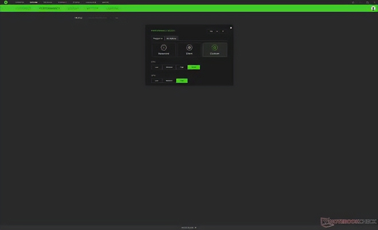
Task: Switch to the On Battery tab
Action: (172, 38)
